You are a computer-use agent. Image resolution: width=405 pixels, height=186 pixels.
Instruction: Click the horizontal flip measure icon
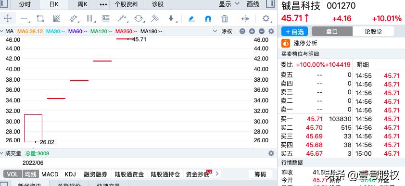click(245, 19)
